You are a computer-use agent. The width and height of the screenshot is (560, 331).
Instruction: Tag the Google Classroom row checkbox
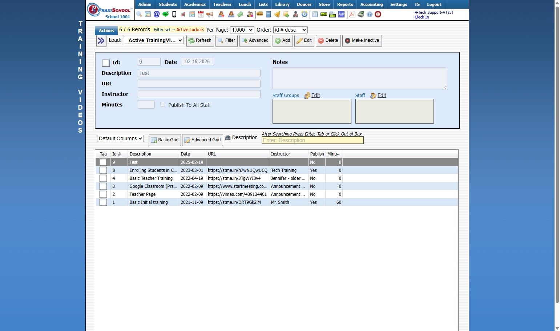coord(103,186)
